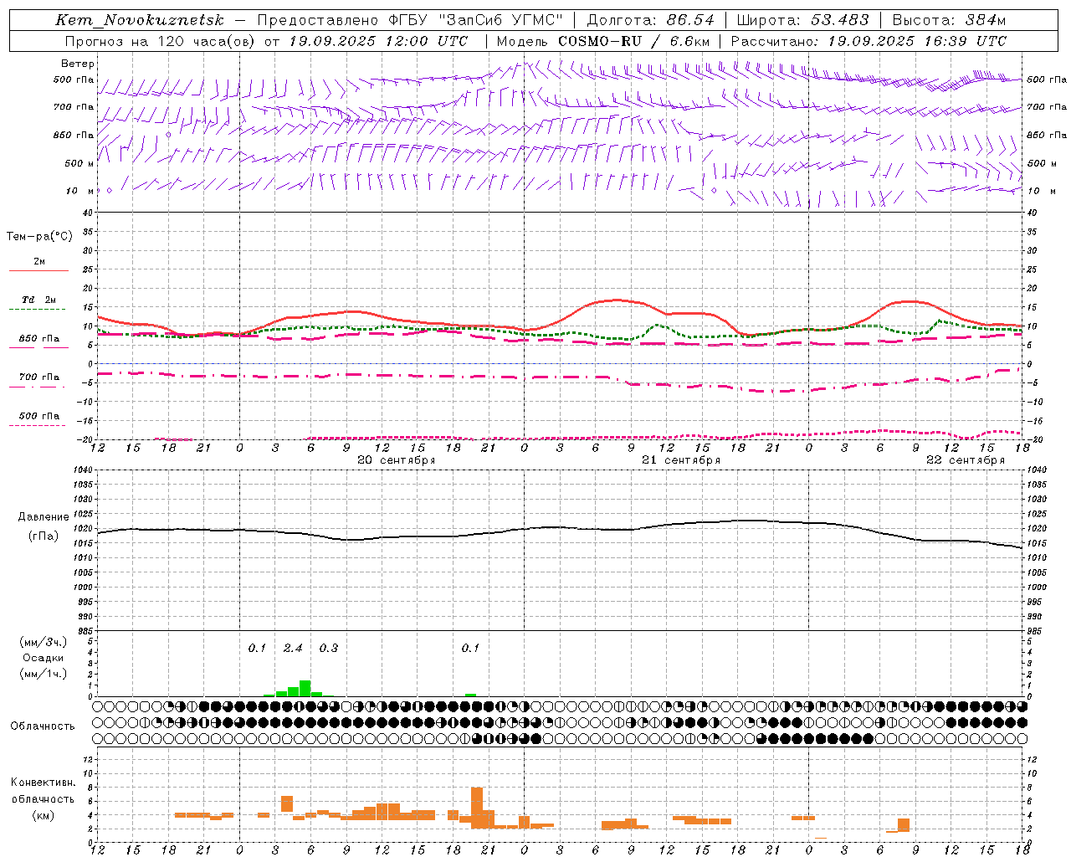Click the '(км)' unit label under облачность
Screen dimensions: 1071x857
point(44,815)
